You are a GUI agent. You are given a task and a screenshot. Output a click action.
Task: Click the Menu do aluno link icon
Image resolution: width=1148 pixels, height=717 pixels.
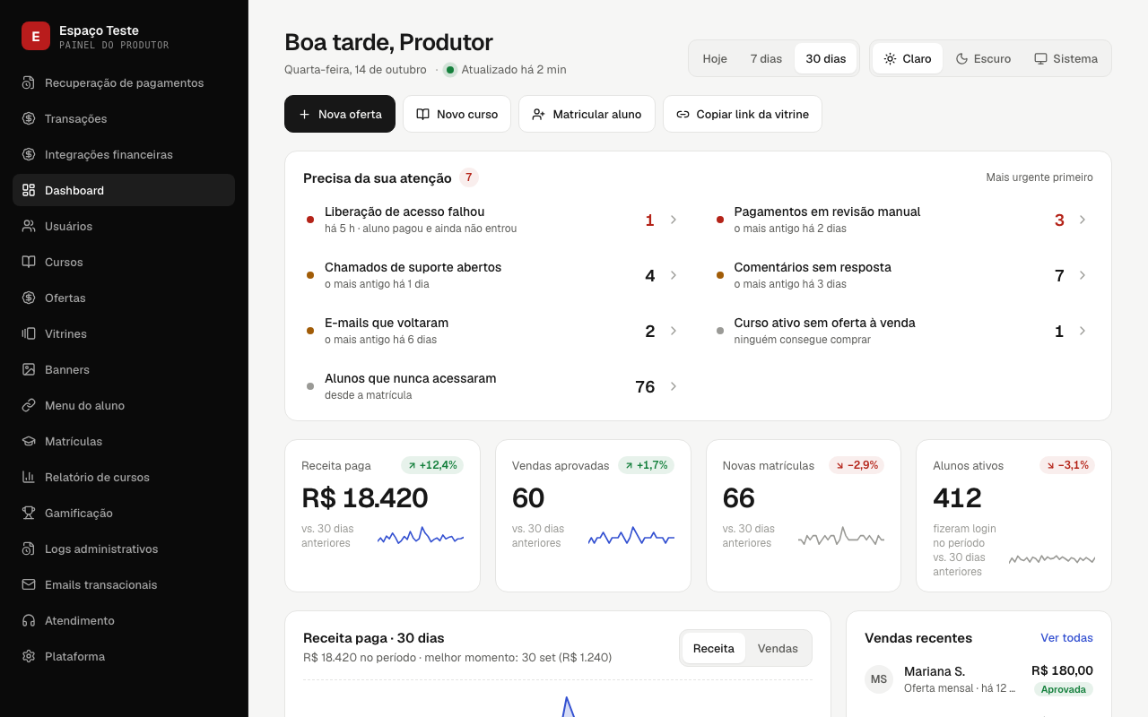point(29,405)
